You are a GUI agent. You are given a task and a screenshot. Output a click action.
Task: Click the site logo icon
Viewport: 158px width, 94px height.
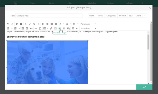tap(16, 3)
